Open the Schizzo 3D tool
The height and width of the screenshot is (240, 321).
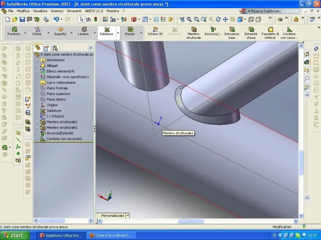155,31
